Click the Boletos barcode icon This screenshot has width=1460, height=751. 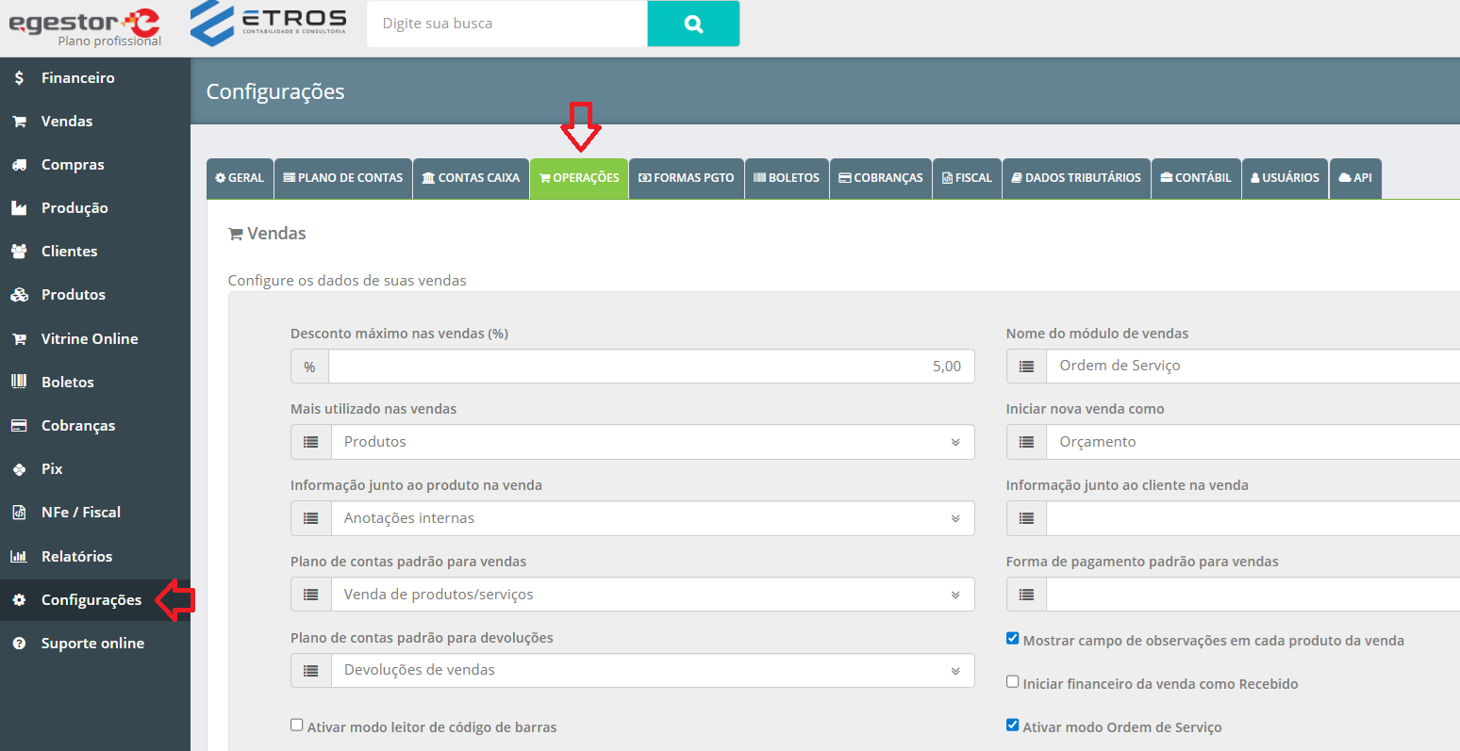pos(19,382)
